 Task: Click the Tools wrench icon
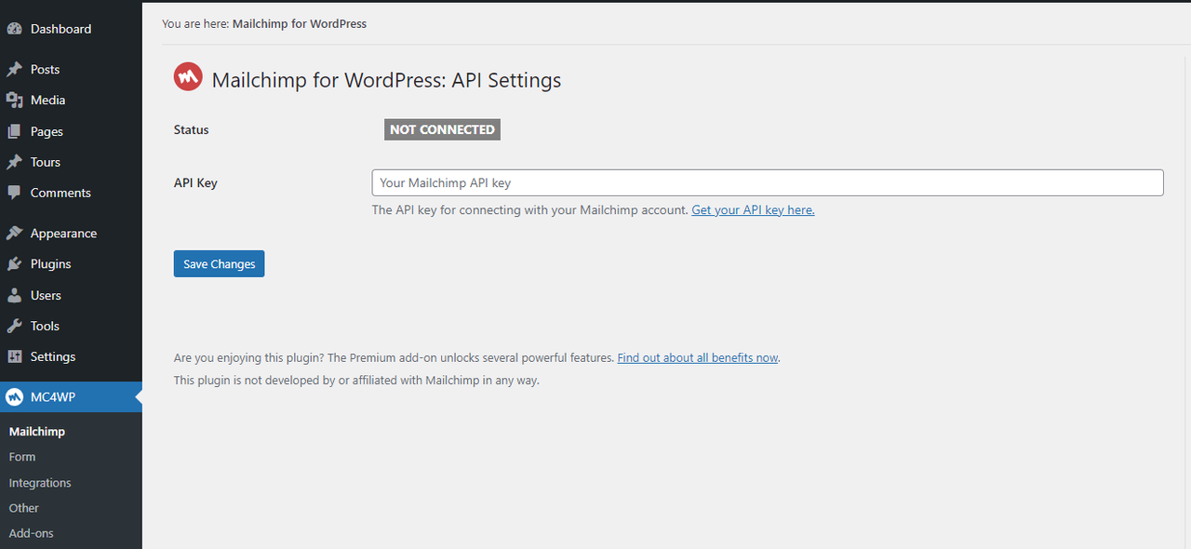(x=14, y=326)
